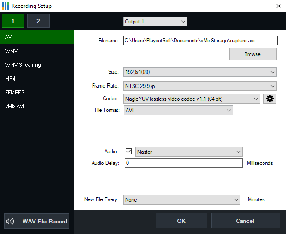Viewport: 286px width, 234px height.
Task: Open codec settings gear icon
Action: click(x=270, y=99)
